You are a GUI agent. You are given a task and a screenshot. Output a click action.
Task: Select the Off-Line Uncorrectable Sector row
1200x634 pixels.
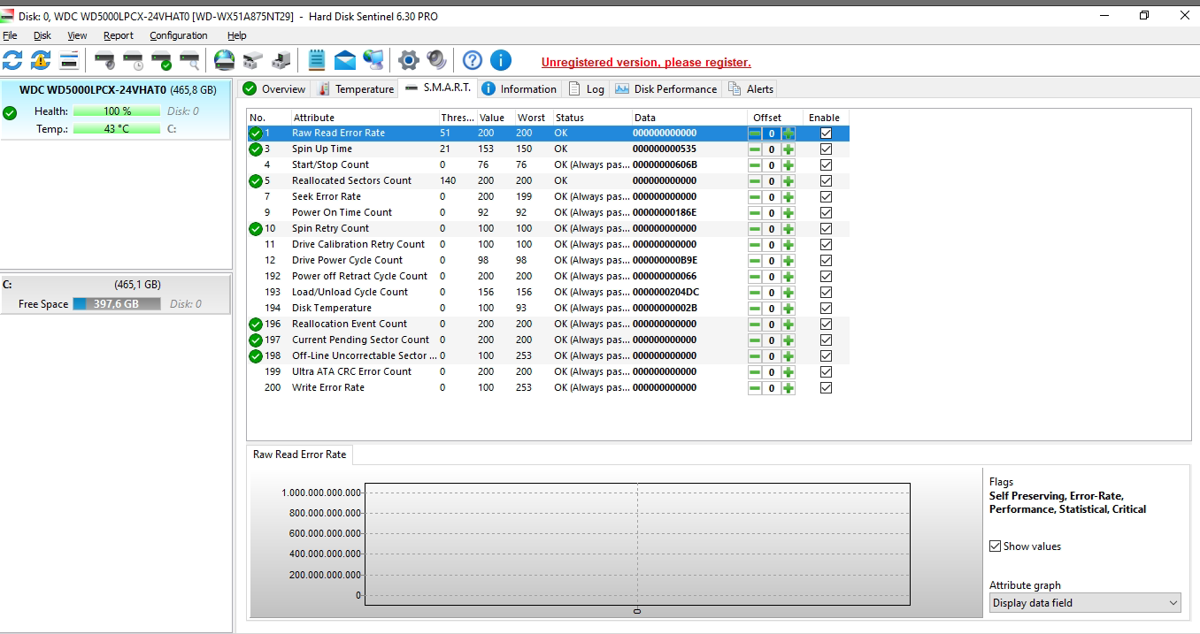coord(548,356)
